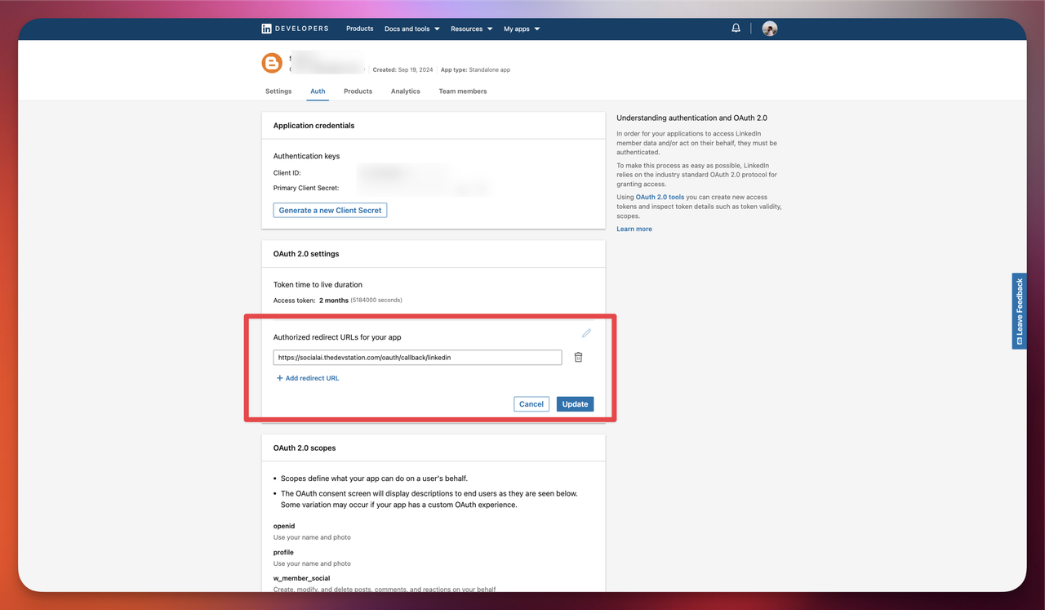Click the orange app logo icon
Image resolution: width=1045 pixels, height=610 pixels.
[x=272, y=62]
